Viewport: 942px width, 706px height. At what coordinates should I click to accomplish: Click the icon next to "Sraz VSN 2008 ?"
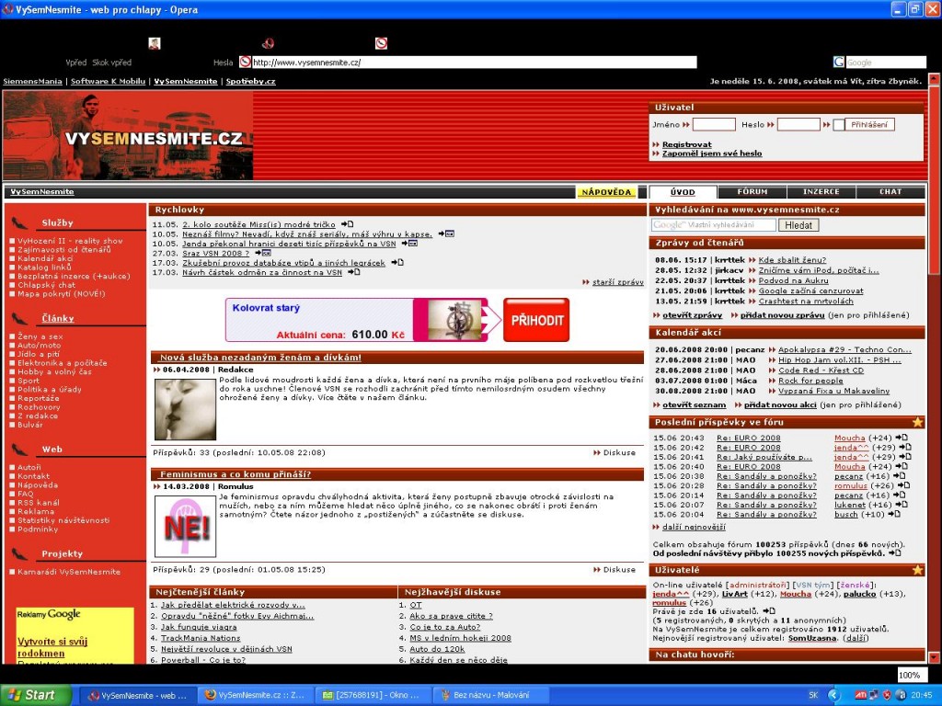(x=262, y=254)
